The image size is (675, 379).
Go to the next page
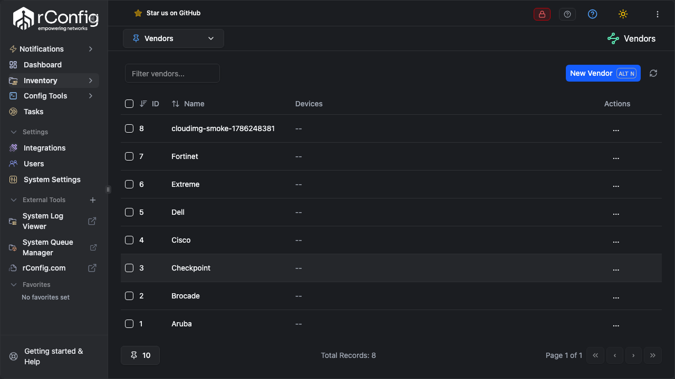point(633,355)
